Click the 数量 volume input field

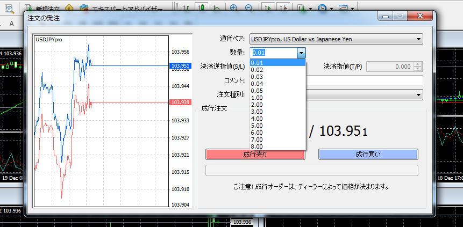tap(273, 53)
